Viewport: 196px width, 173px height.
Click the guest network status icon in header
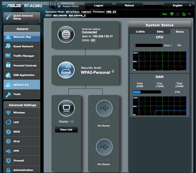tap(178, 14)
